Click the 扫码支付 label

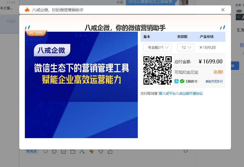pos(191,82)
